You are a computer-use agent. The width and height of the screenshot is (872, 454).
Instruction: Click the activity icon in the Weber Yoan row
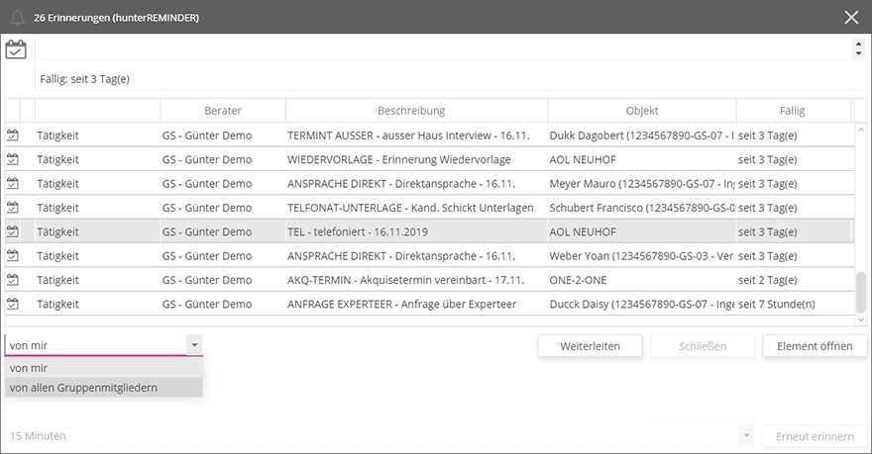pos(12,256)
